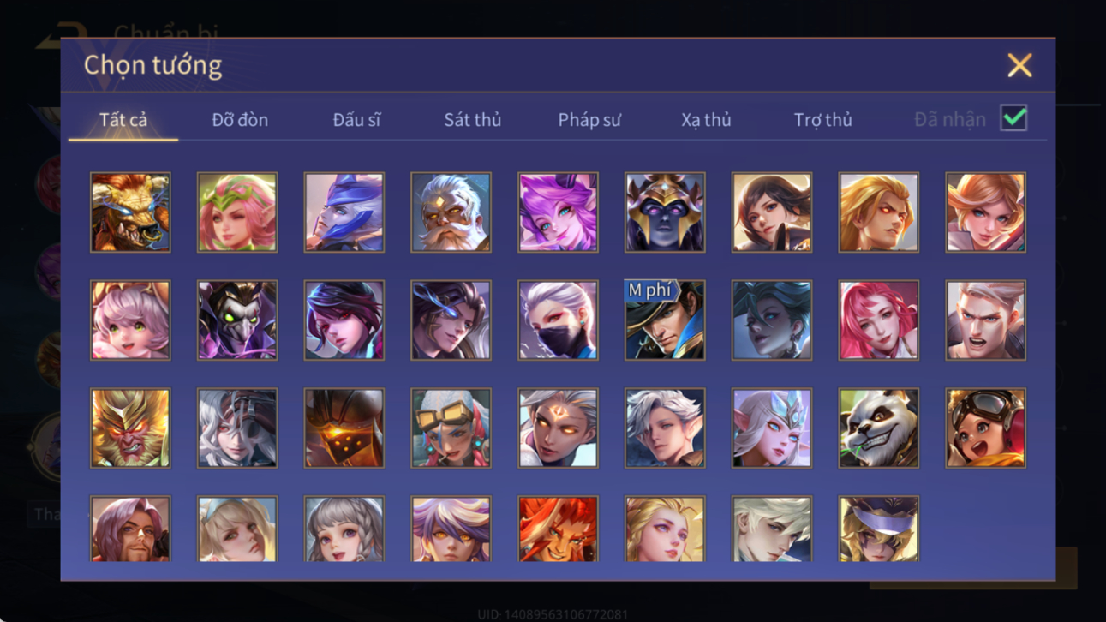Select the panda hero portrait
The image size is (1106, 622).
pyautogui.click(x=878, y=428)
